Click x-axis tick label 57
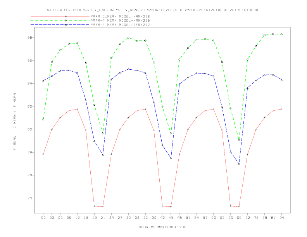The image size is (307, 237). point(205,218)
